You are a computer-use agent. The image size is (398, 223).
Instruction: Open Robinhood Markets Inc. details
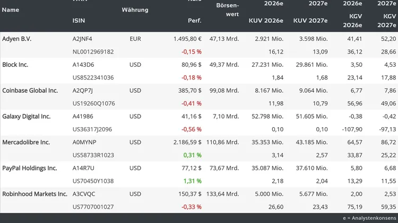[35, 194]
